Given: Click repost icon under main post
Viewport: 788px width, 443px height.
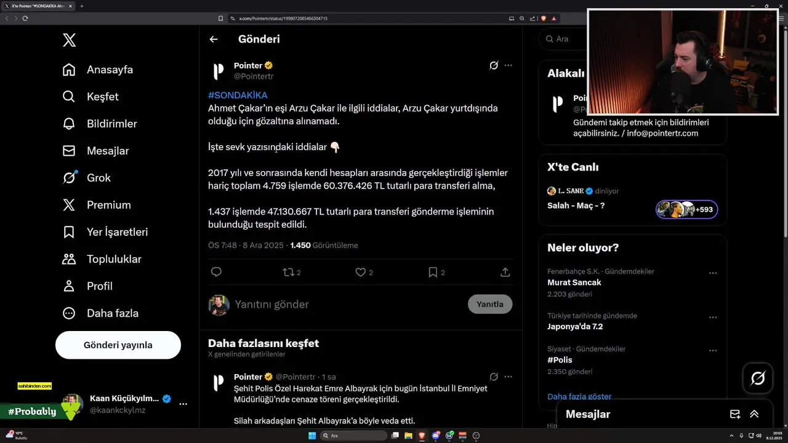Looking at the screenshot, I should pyautogui.click(x=288, y=272).
